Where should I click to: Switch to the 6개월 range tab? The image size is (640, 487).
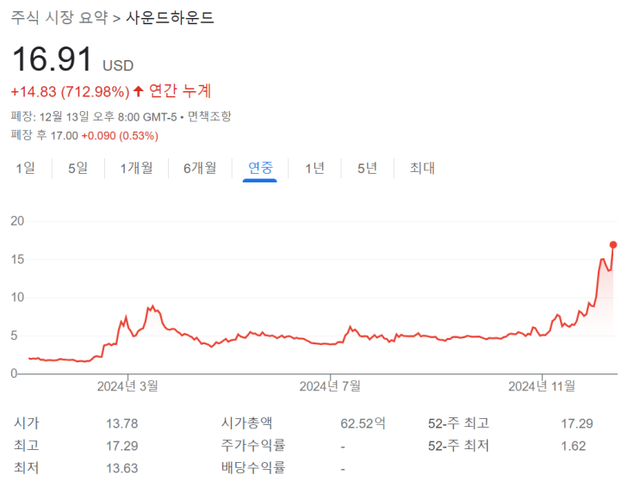200,168
